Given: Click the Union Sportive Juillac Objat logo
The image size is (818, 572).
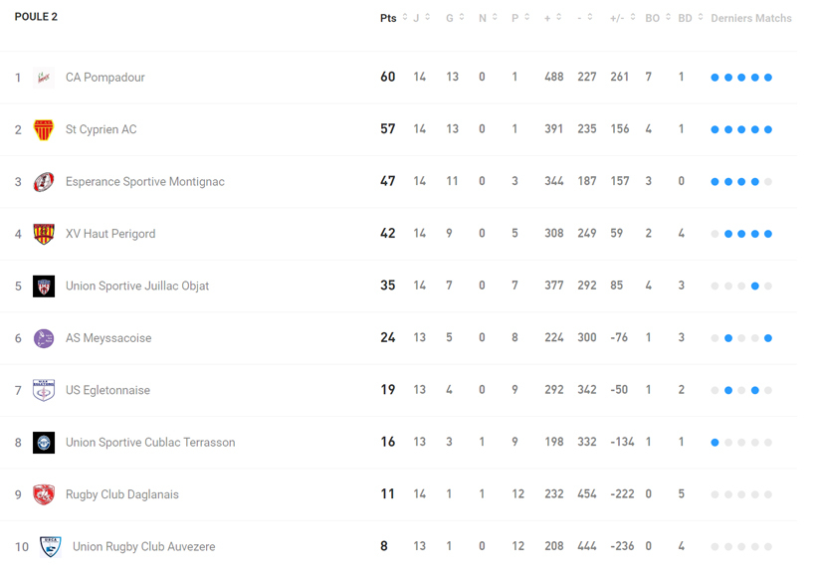Looking at the screenshot, I should pyautogui.click(x=44, y=286).
